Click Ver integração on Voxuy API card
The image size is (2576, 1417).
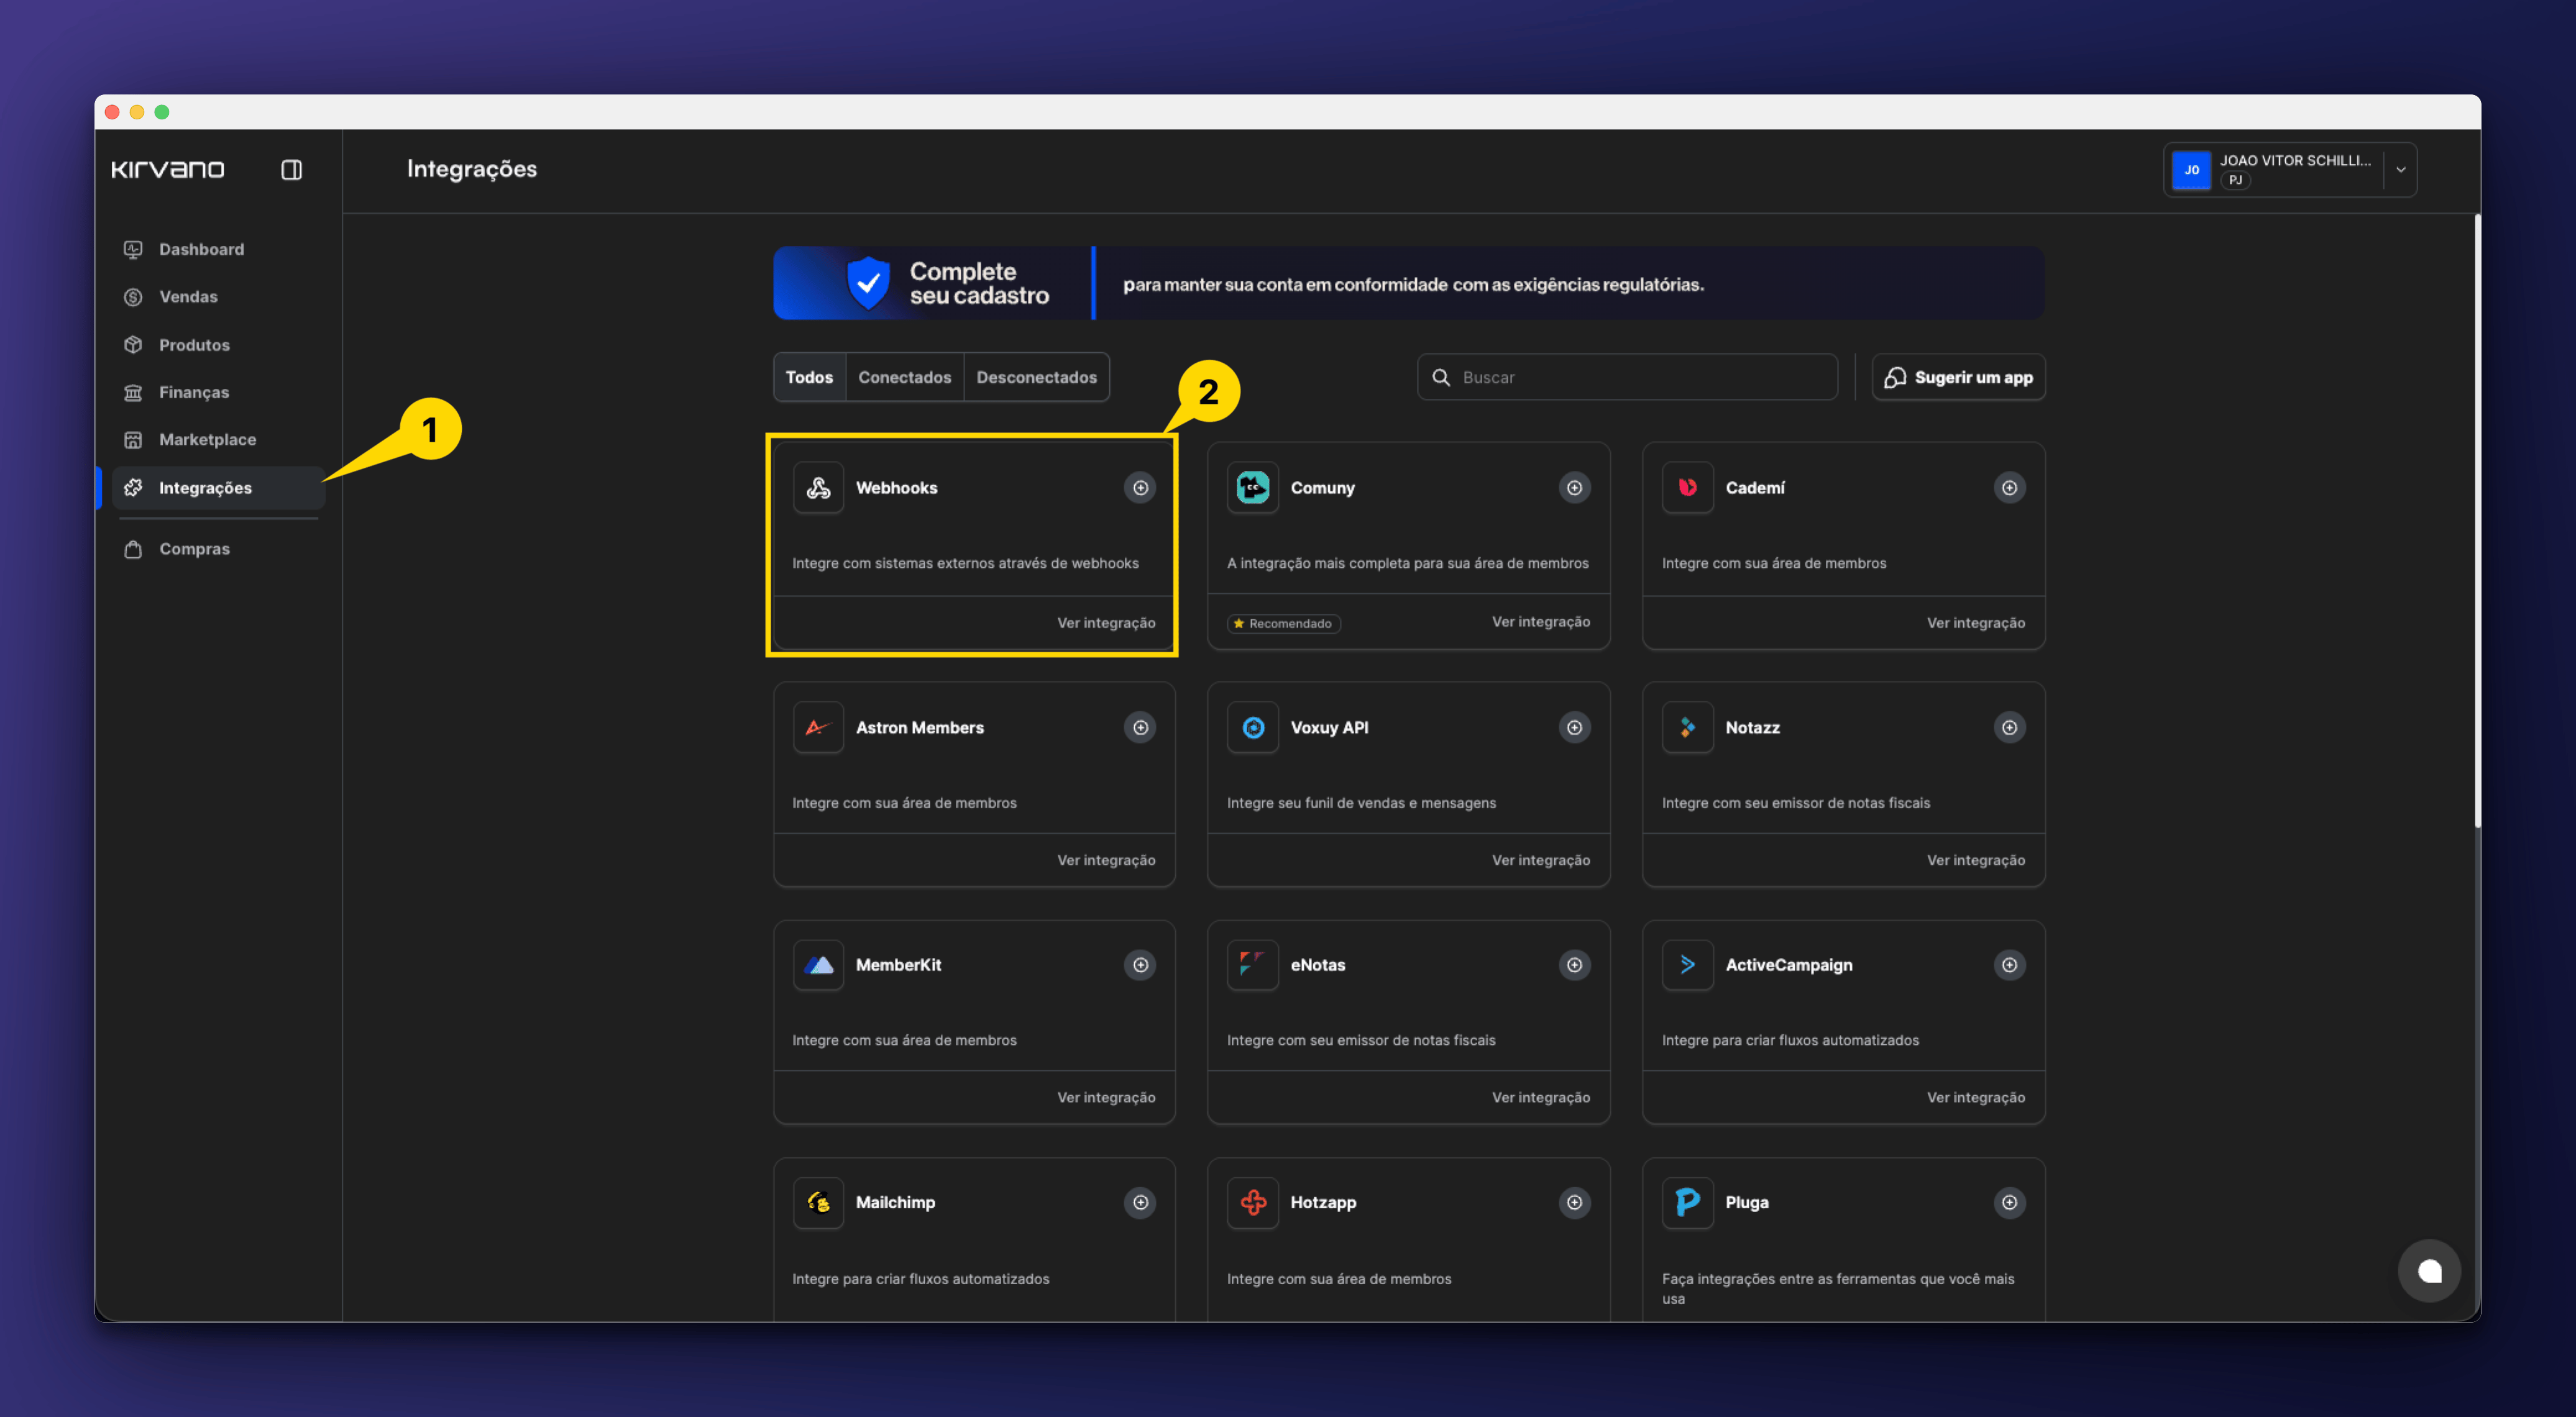pyautogui.click(x=1540, y=860)
